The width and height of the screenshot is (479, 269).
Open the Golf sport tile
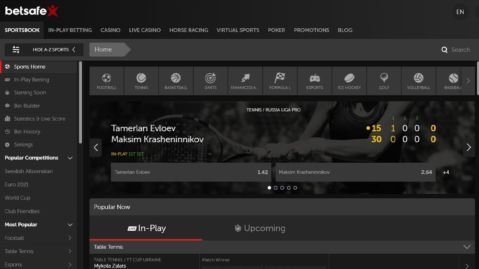point(384,81)
